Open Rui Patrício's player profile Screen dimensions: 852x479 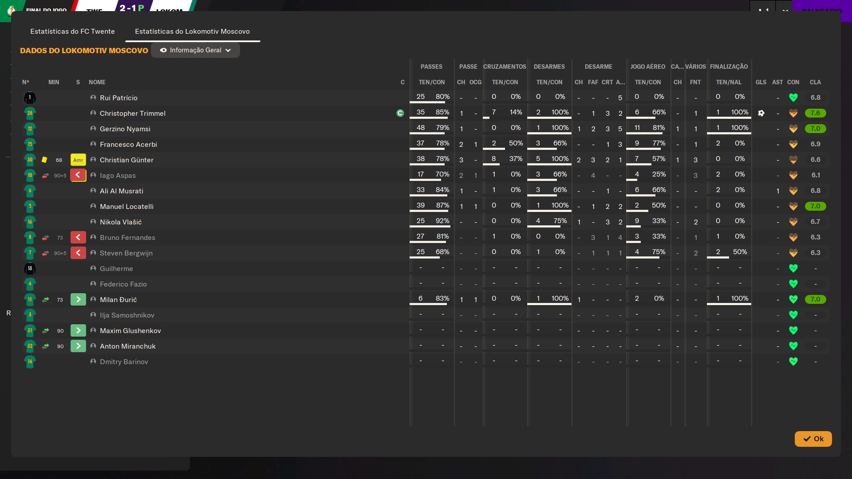118,98
